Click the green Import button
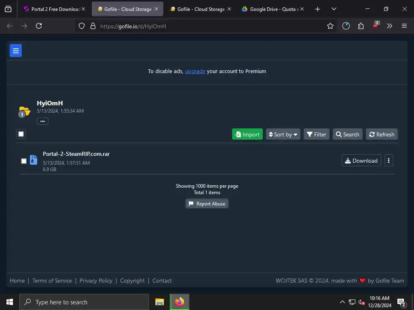 247,134
